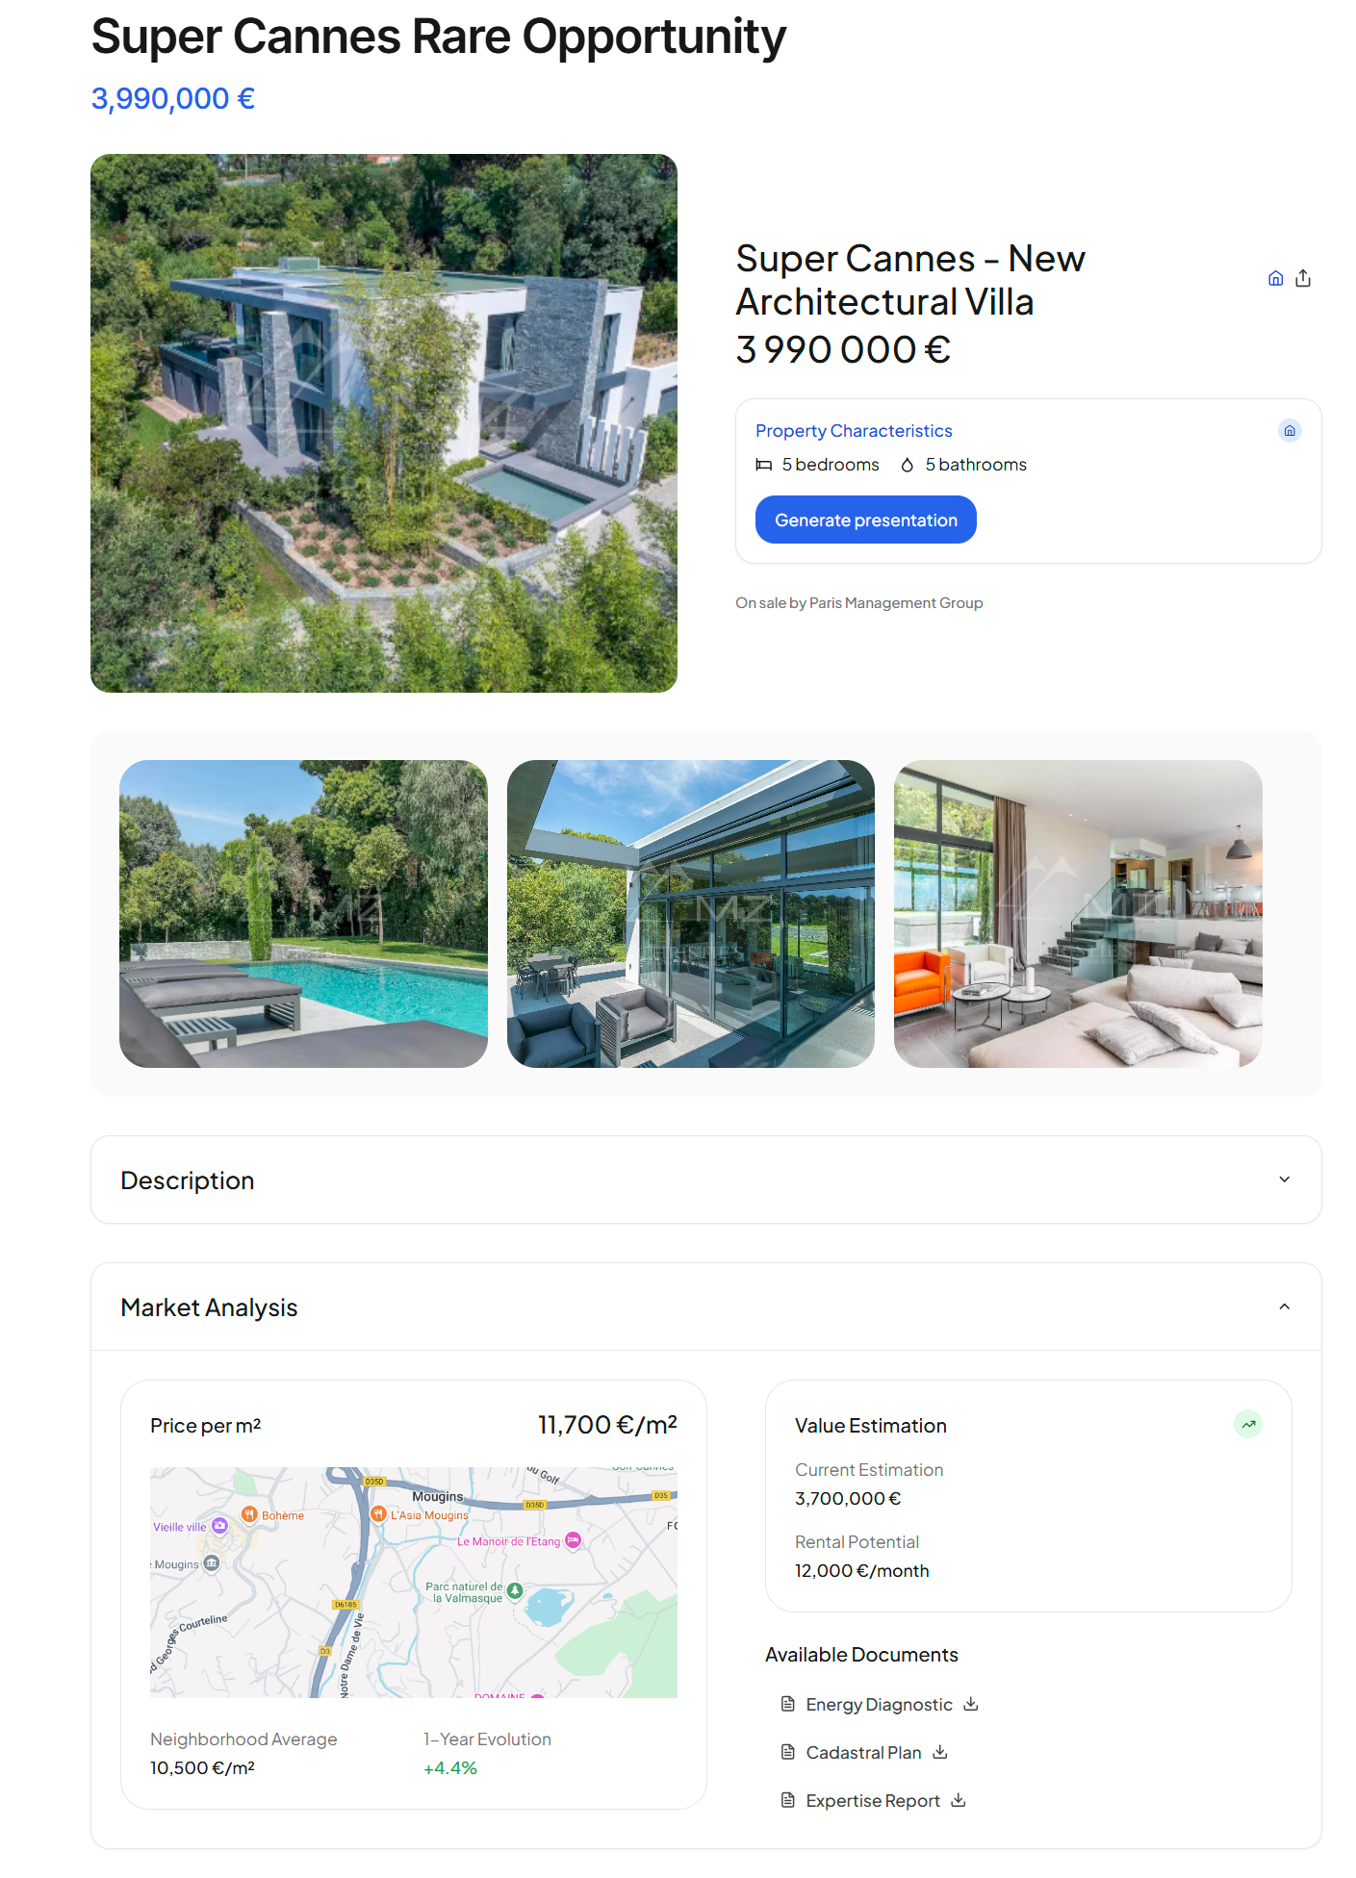1356x1878 pixels.
Task: Click the bed icon next to 5 bedrooms
Action: click(x=764, y=465)
